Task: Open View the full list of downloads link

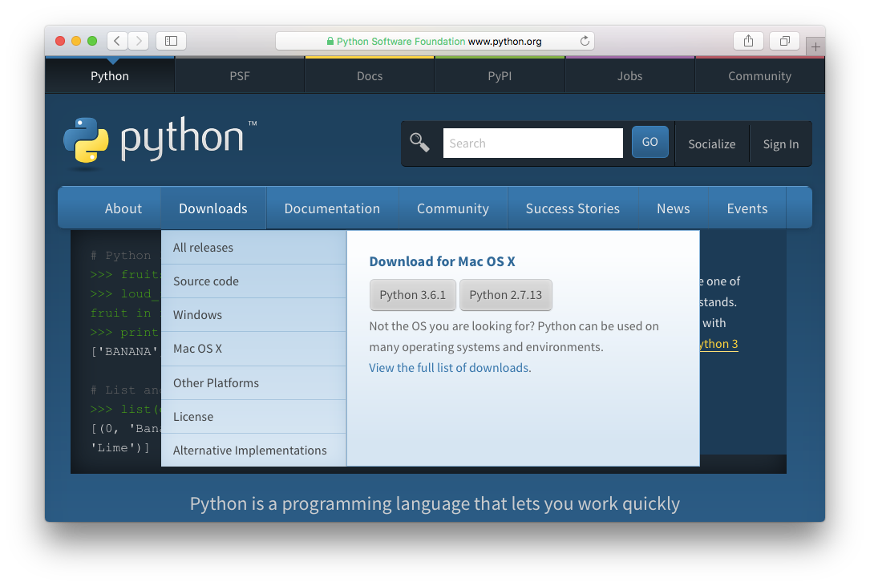Action: [x=449, y=368]
